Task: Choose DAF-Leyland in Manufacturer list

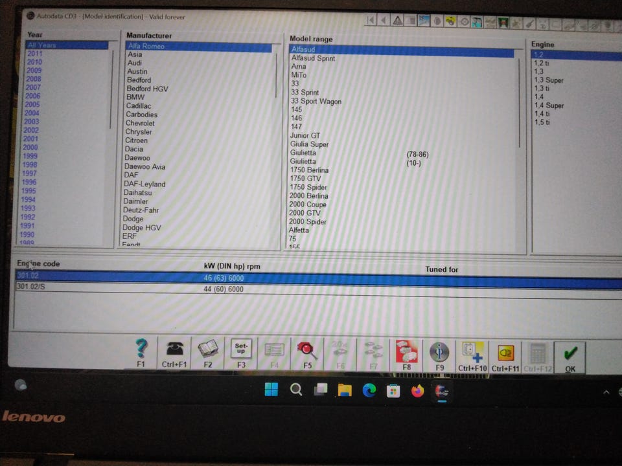Action: tap(144, 184)
